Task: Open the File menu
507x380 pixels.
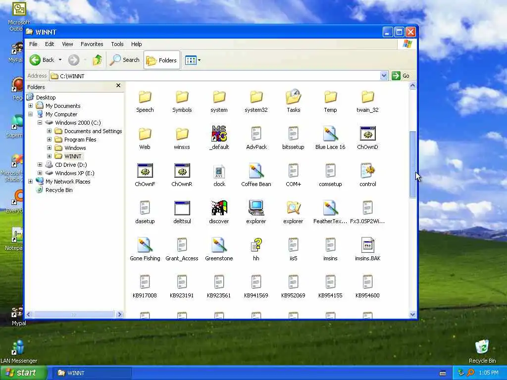Action: [x=33, y=44]
